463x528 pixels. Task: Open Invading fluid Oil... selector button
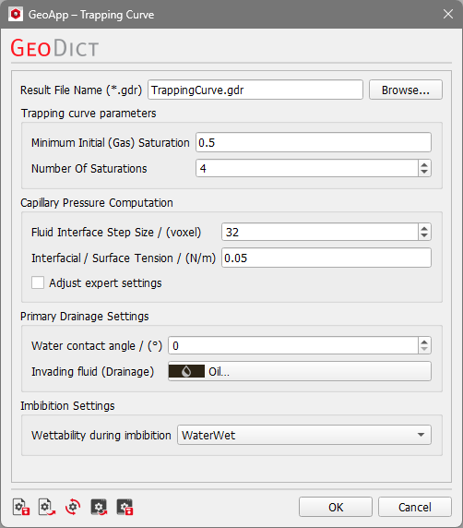(x=300, y=371)
